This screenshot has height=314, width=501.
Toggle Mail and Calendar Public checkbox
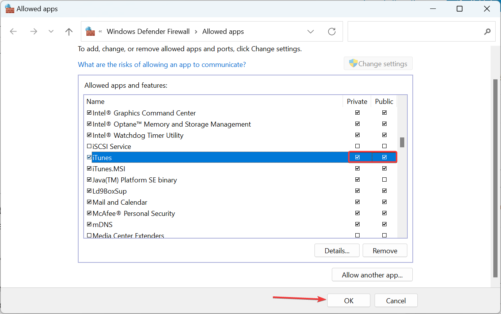(384, 202)
